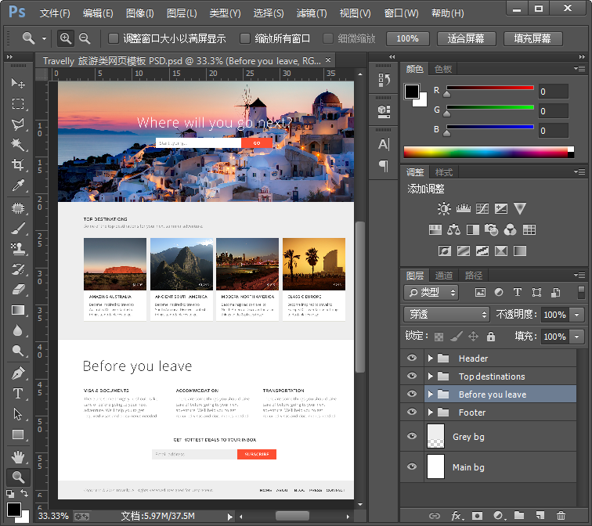Select the Pen tool

18,373
